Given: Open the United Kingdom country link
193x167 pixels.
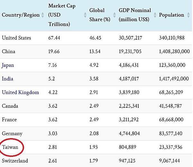Looking at the screenshot, I should click(20, 92).
